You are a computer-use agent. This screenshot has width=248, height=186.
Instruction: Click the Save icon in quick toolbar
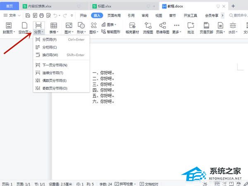pyautogui.click(x=28, y=15)
